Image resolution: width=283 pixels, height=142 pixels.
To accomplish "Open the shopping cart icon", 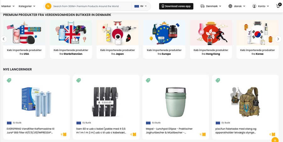I will coord(278,6).
